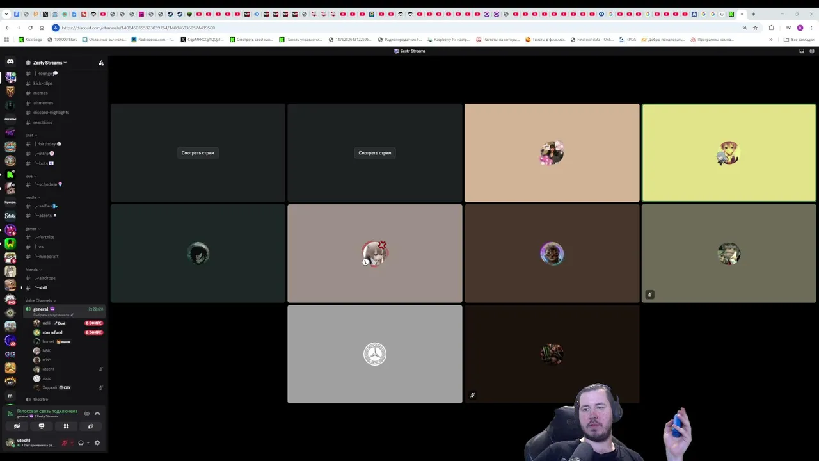Image resolution: width=819 pixels, height=461 pixels.
Task: Open the invite people icon next to Zesty Streams
Action: [101, 63]
